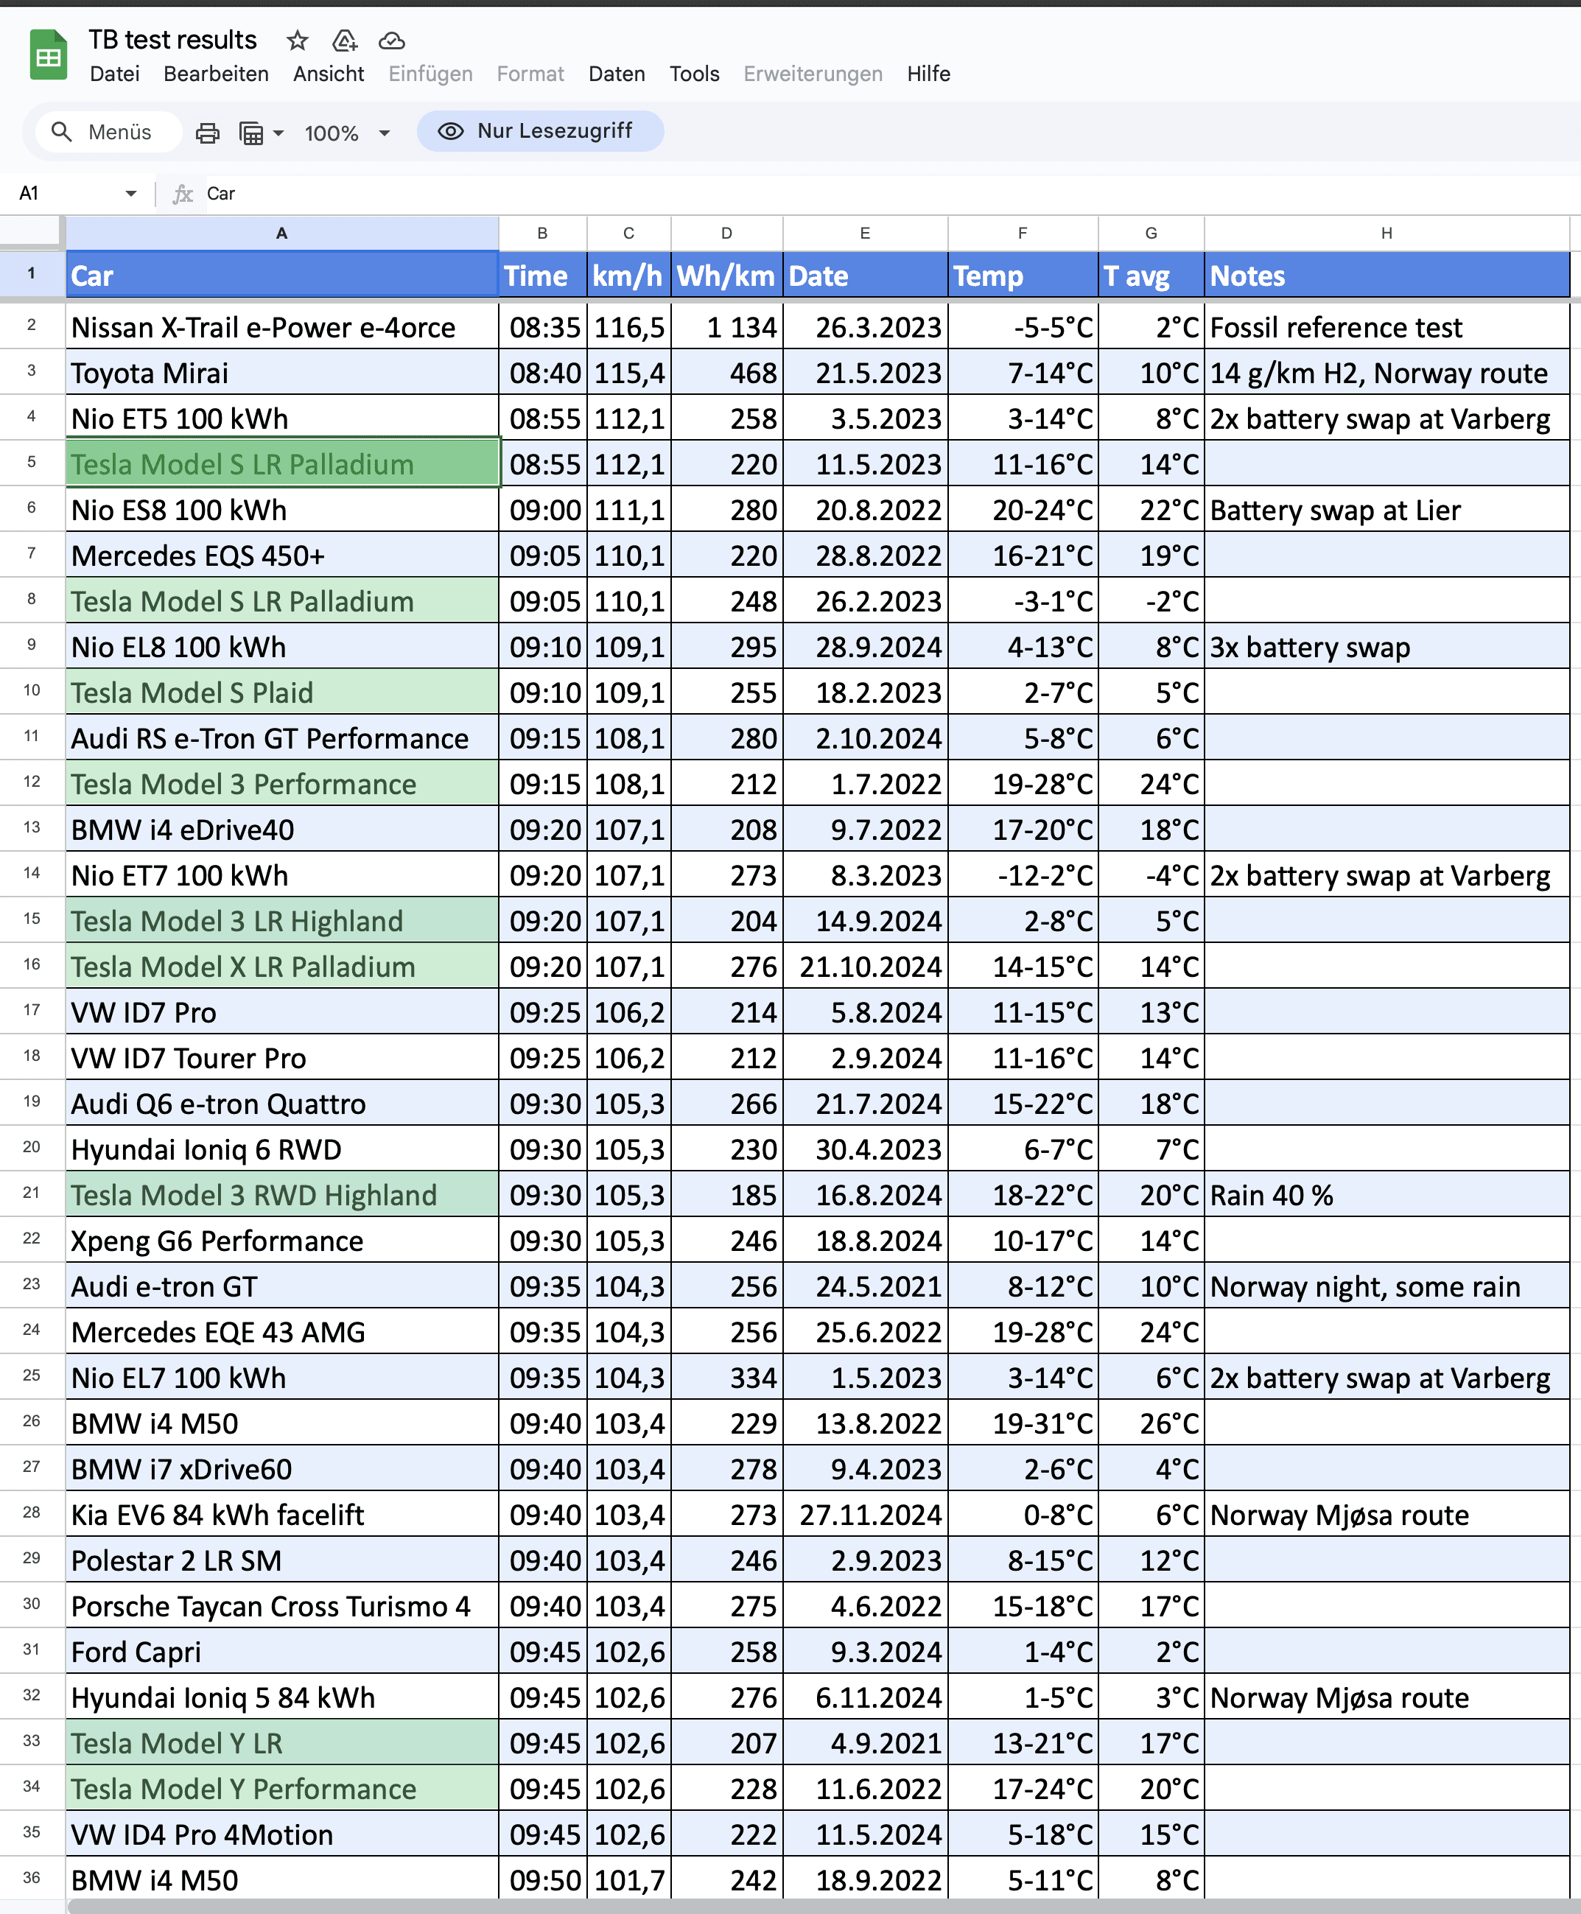Select cell Xpeng G6 Performance
1581x1914 pixels.
point(282,1240)
